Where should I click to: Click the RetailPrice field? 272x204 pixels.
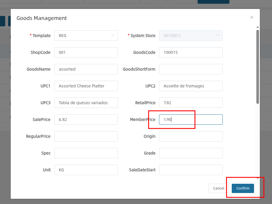point(191,103)
